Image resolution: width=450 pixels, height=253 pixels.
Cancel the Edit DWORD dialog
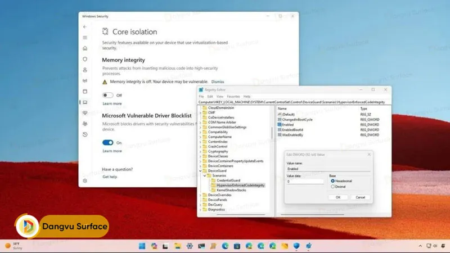[360, 197]
